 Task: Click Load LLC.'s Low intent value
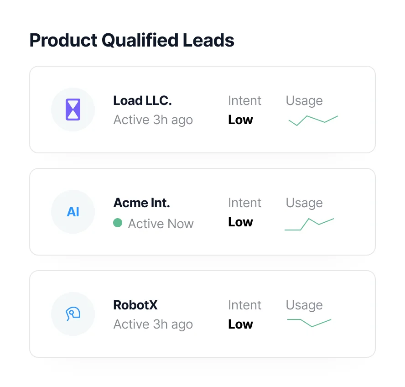click(240, 120)
